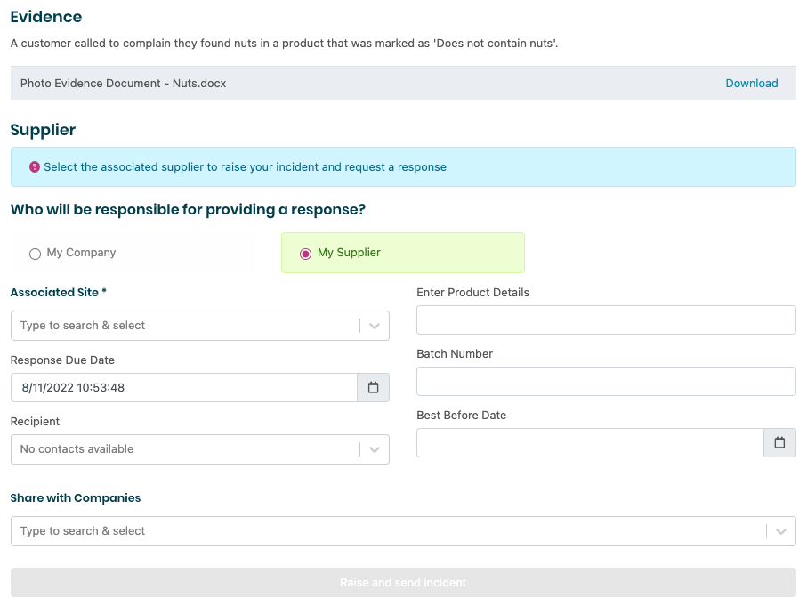The image size is (807, 606).
Task: Click the Best Before Date text field
Action: 590,443
